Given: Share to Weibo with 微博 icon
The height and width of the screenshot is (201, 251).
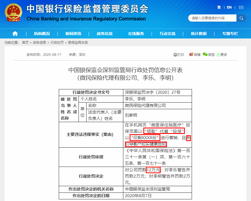Looking at the screenshot, I should [195, 55].
